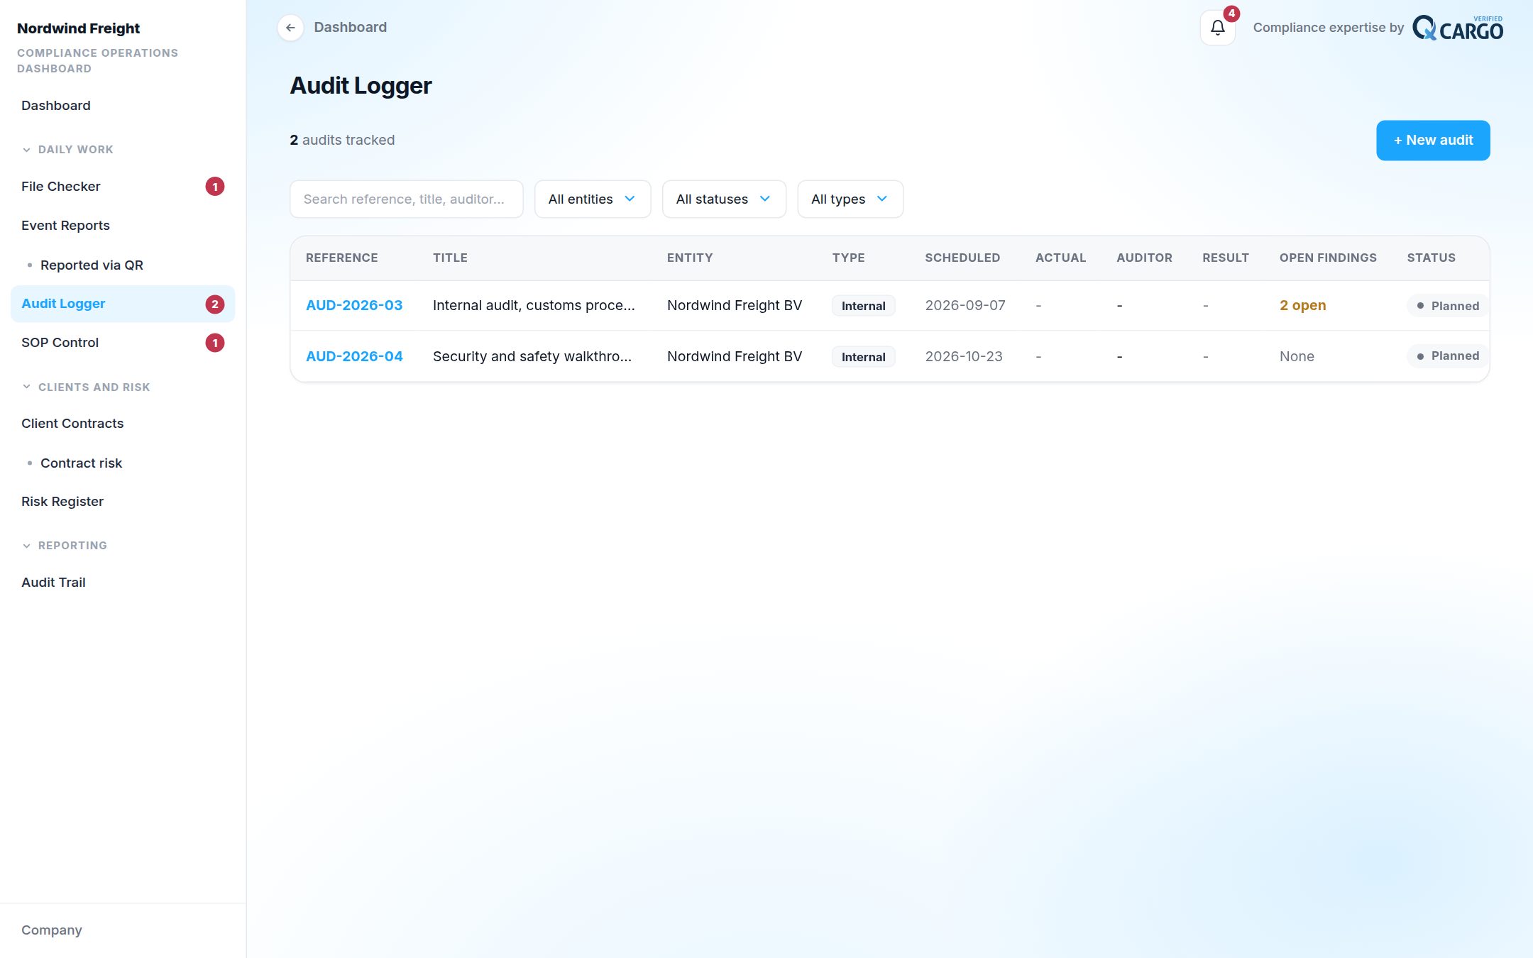Click the Auditor column header
1533x958 pixels.
click(x=1145, y=258)
